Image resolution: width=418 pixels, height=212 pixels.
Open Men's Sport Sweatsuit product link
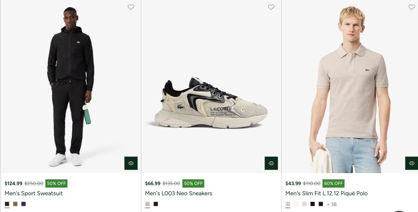[33, 193]
